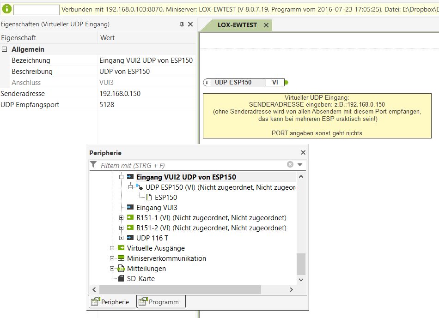Click the green info icon in status bar
Screen dimensions: 439x318
(x=7, y=9)
